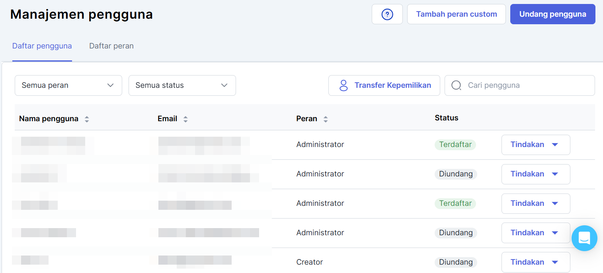Click the person icon in Transfer Kepemilikan

pos(343,85)
